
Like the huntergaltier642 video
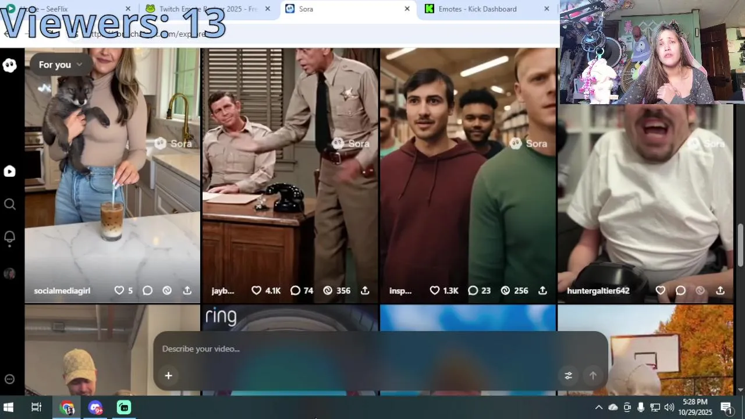(661, 290)
